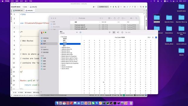188x106 pixels.
Task: Open the Database side panel in PhpStorm
Action: coord(146,23)
